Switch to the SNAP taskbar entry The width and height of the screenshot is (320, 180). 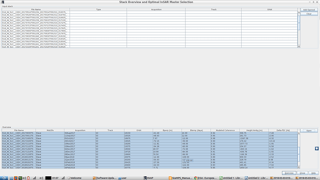point(148,178)
